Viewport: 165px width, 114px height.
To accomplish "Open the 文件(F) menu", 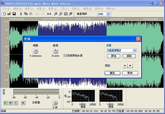I will click(6, 8).
